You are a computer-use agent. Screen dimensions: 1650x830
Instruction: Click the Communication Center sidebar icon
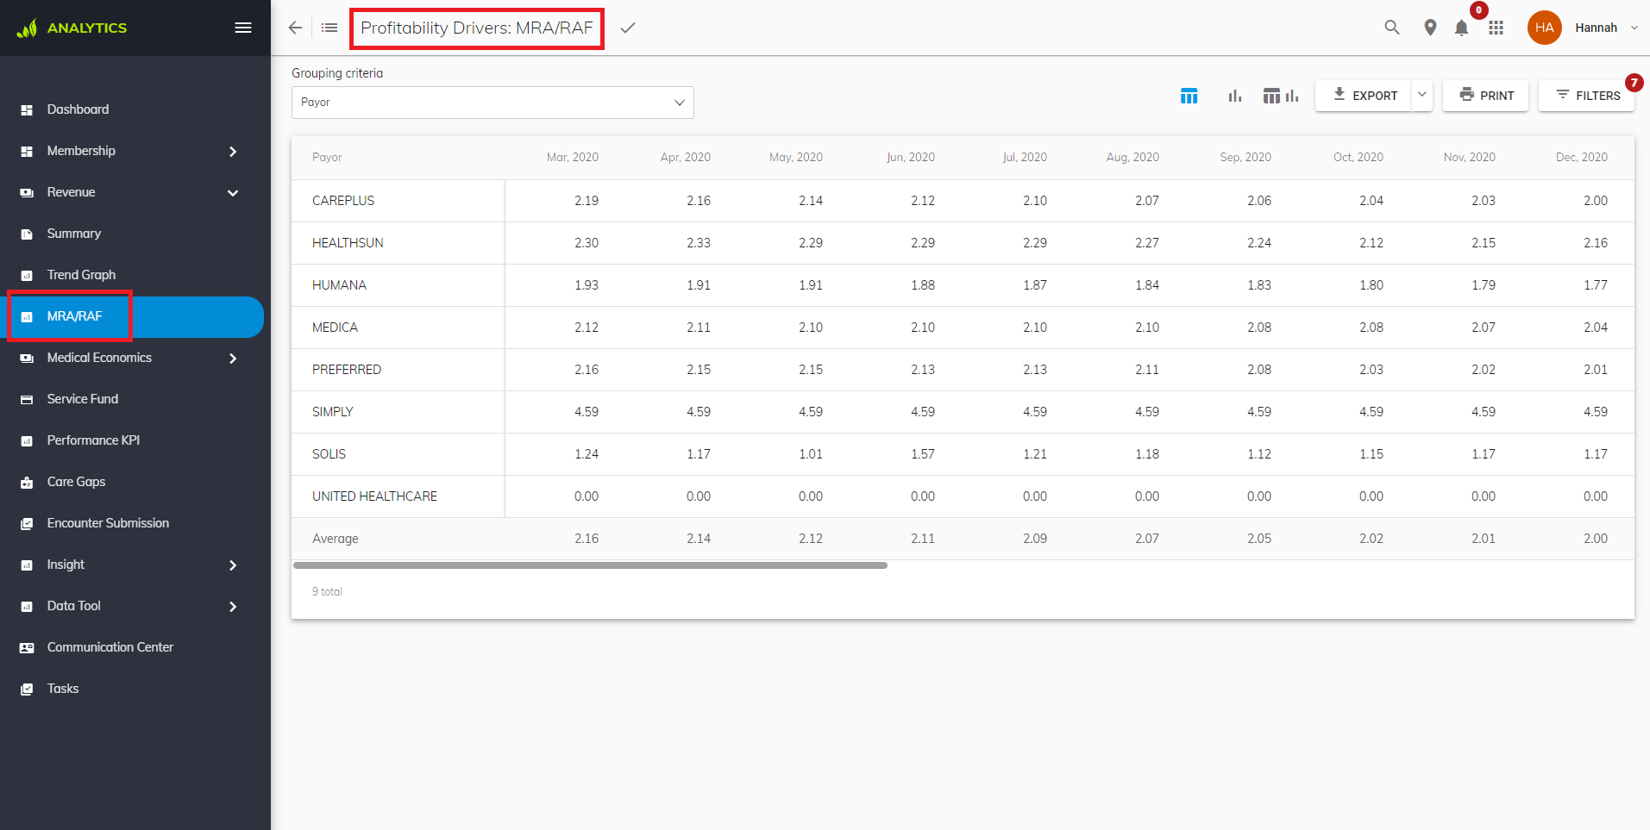(x=27, y=648)
